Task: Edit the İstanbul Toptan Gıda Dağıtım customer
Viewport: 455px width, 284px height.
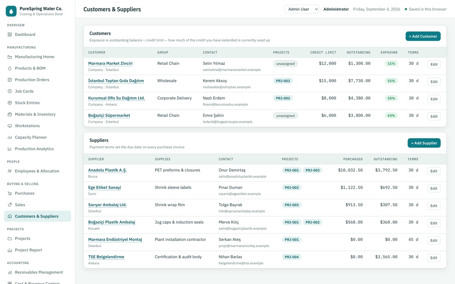Action: pos(434,81)
